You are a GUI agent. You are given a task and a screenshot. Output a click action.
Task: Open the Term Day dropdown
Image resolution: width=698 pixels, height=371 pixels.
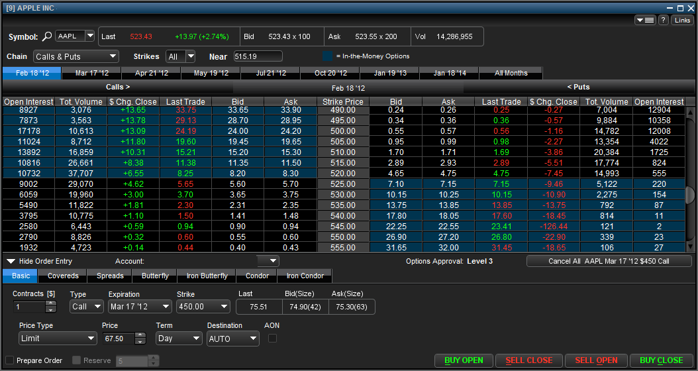click(179, 339)
